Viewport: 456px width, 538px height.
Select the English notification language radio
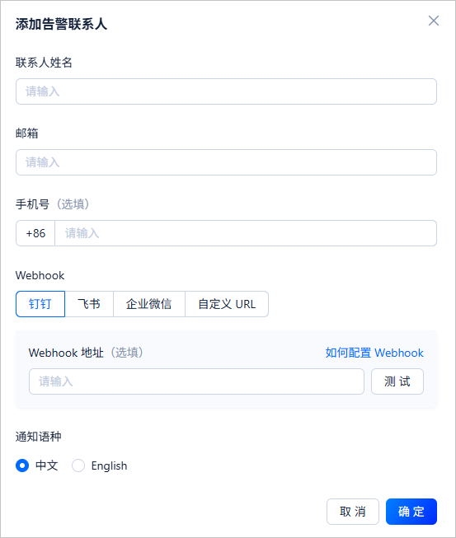click(78, 465)
